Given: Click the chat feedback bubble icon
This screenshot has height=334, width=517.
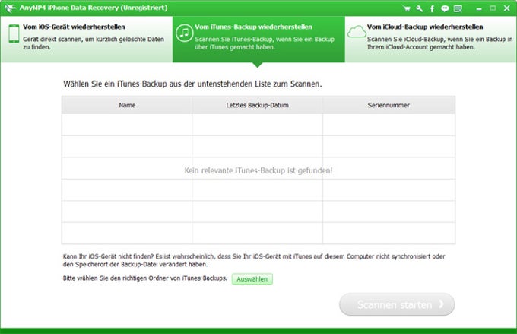Looking at the screenshot, I should [x=445, y=8].
